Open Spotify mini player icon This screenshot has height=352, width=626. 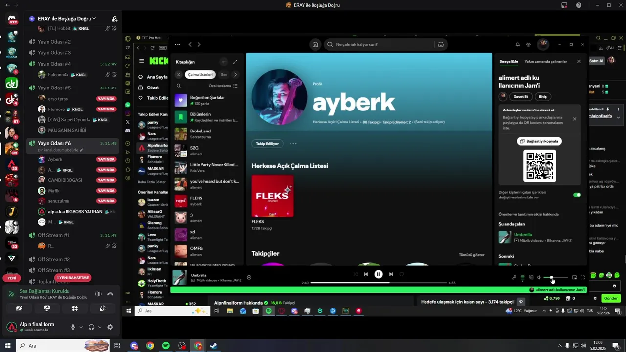point(574,278)
